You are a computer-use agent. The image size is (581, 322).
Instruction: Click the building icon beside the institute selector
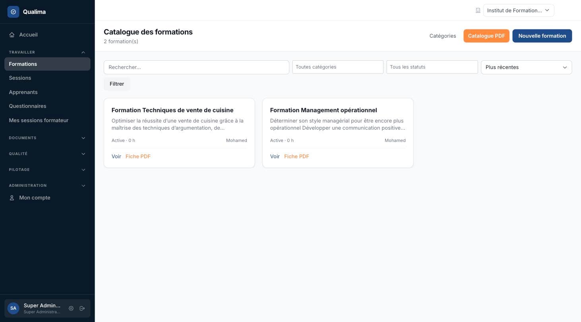click(x=478, y=11)
